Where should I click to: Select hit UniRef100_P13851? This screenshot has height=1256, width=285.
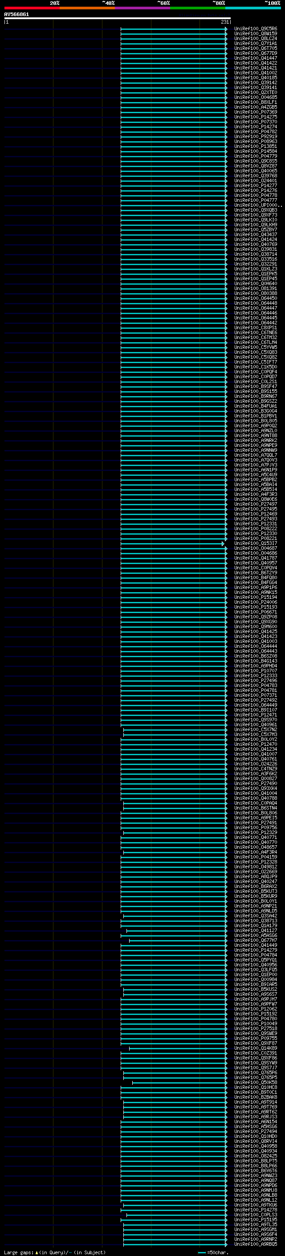point(255,146)
